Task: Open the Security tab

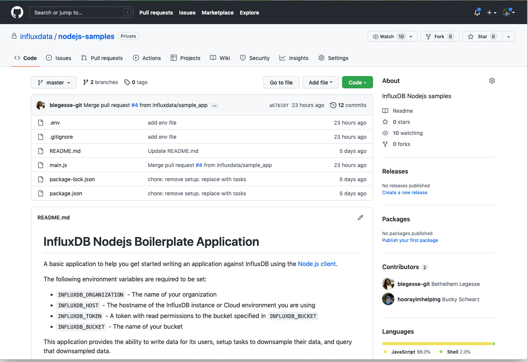Action: point(255,58)
